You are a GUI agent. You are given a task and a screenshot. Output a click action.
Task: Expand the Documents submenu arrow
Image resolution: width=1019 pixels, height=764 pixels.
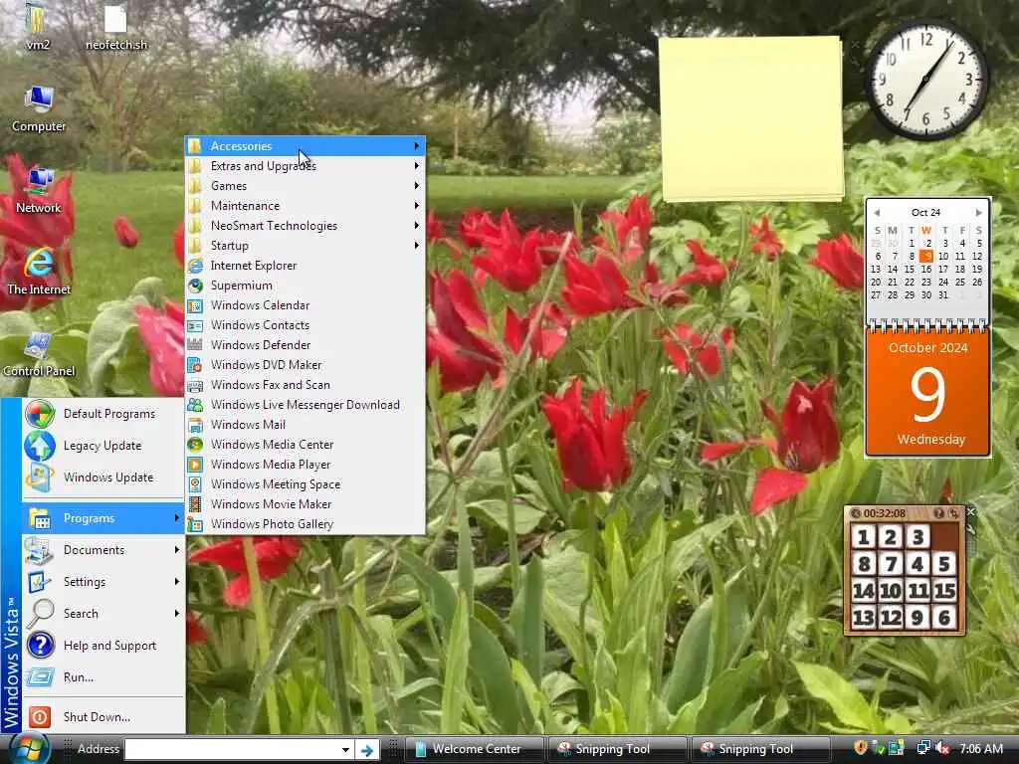177,549
